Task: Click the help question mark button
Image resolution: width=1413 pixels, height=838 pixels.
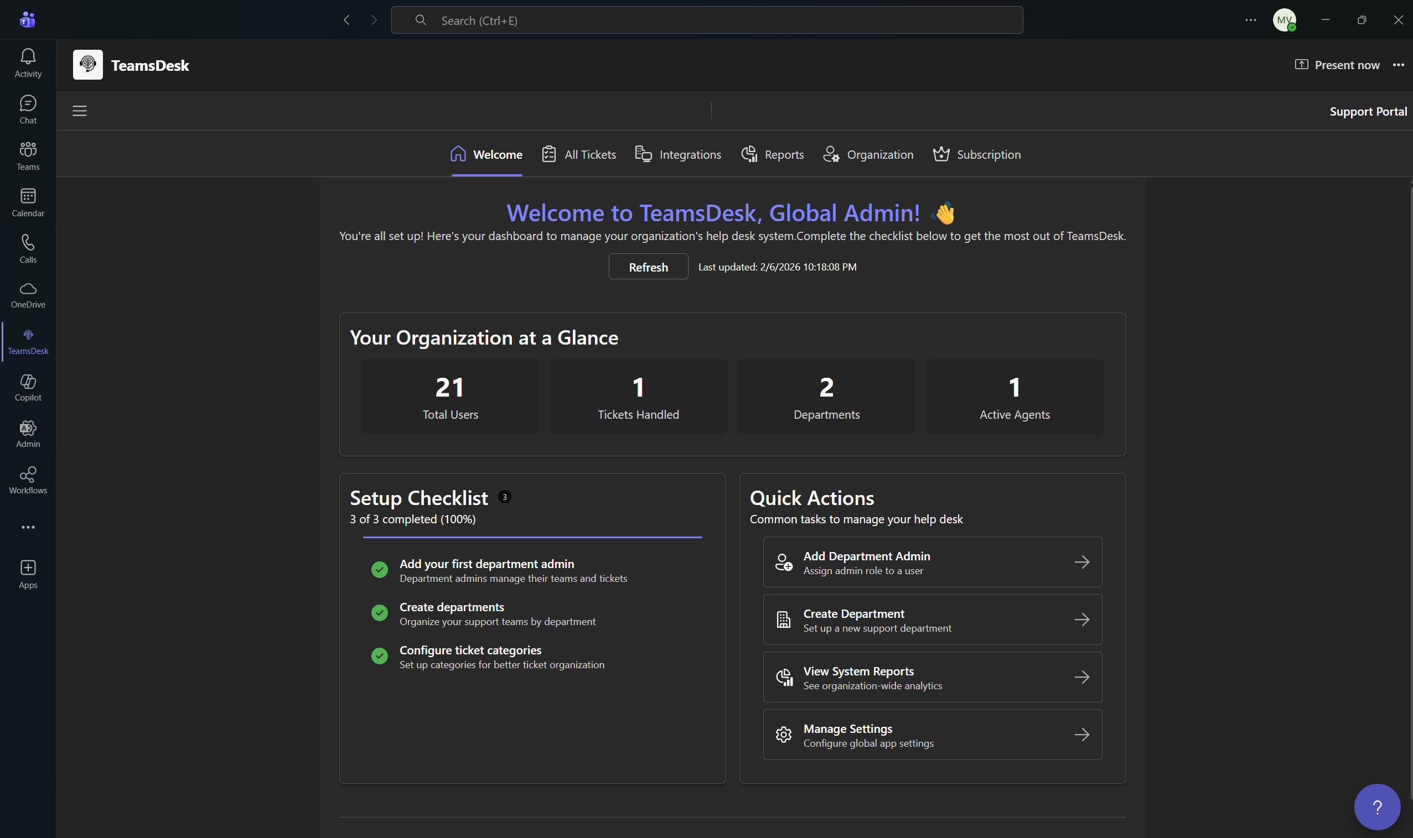Action: tap(1376, 806)
